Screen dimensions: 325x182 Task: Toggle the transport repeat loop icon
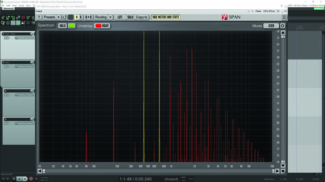point(36,179)
